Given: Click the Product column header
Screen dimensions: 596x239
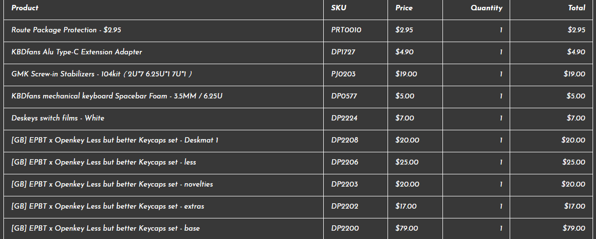Looking at the screenshot, I should pyautogui.click(x=25, y=8).
